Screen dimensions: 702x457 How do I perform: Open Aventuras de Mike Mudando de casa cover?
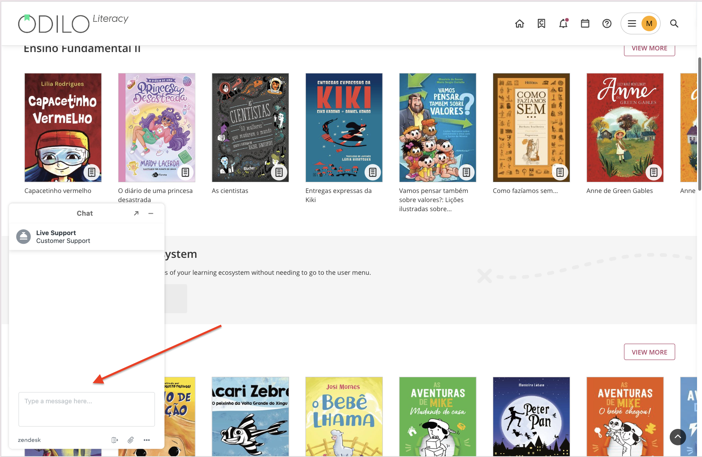point(438,417)
